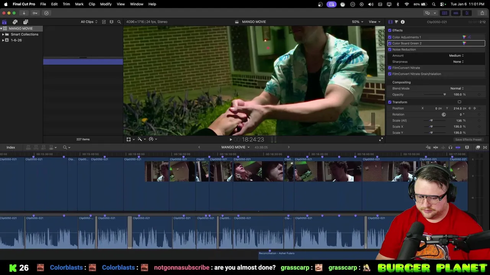The image size is (490, 275).
Task: Show the Libraries sidebar icon
Action: tap(4, 22)
